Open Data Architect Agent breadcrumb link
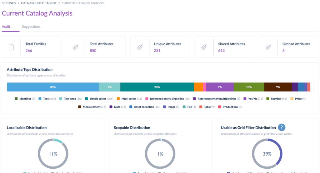 pos(39,3)
